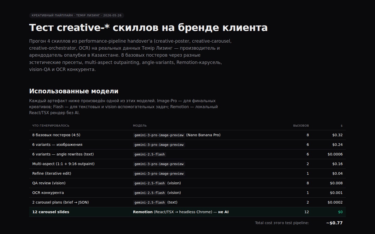The image size is (375, 234).
Task: Click the calls value '12' for carousel slides
Action: point(307,212)
